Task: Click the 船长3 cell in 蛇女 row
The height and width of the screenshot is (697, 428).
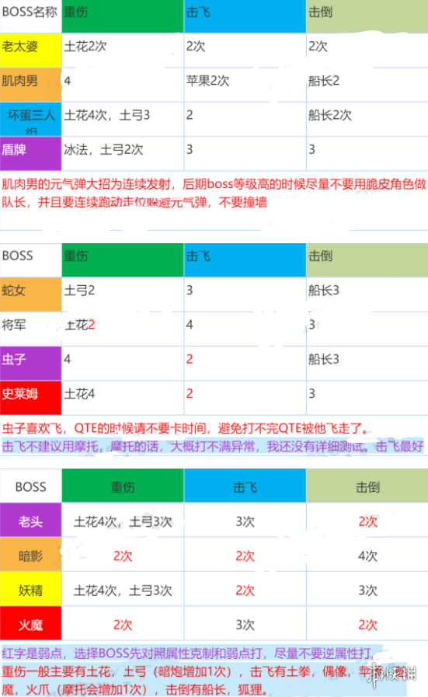Action: (367, 294)
